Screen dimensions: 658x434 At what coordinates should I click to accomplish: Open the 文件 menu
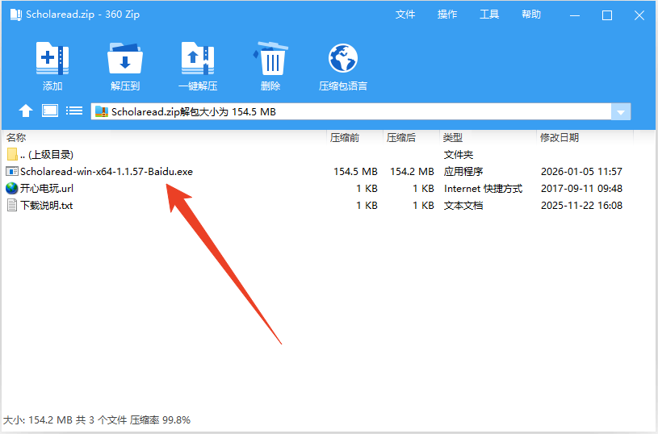coord(405,15)
